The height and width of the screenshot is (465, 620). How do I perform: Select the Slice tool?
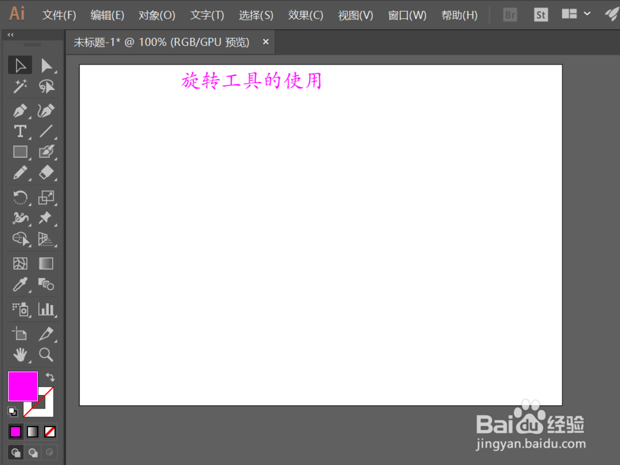click(x=46, y=334)
